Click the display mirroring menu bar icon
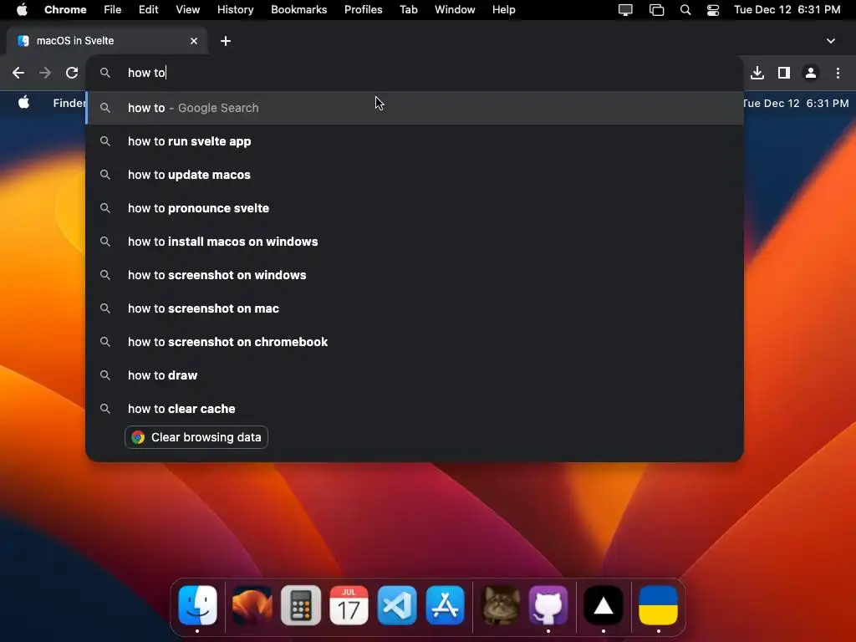The height and width of the screenshot is (642, 856). point(625,10)
